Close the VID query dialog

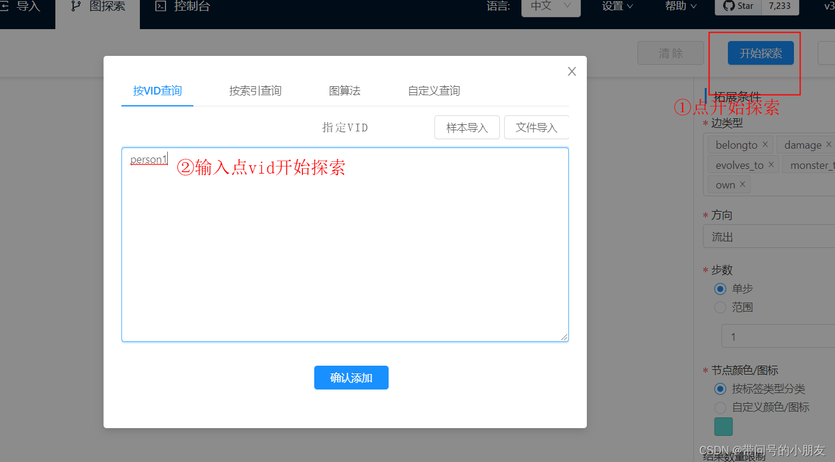tap(572, 71)
